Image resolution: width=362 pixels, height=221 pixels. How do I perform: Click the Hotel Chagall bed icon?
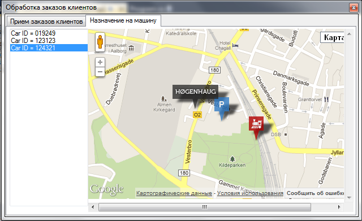coord(235,45)
